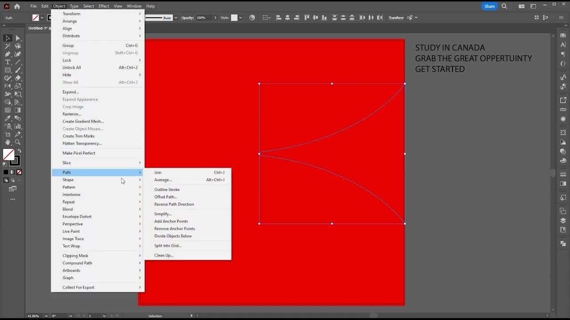Click the Opacity 100% input field
This screenshot has width=570, height=320.
tap(203, 18)
